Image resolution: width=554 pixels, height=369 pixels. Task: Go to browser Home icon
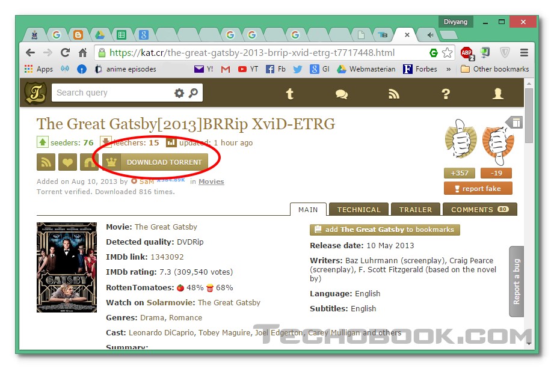[x=82, y=53]
